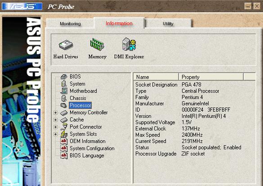Click the Manufacturer row name

[x=149, y=104]
